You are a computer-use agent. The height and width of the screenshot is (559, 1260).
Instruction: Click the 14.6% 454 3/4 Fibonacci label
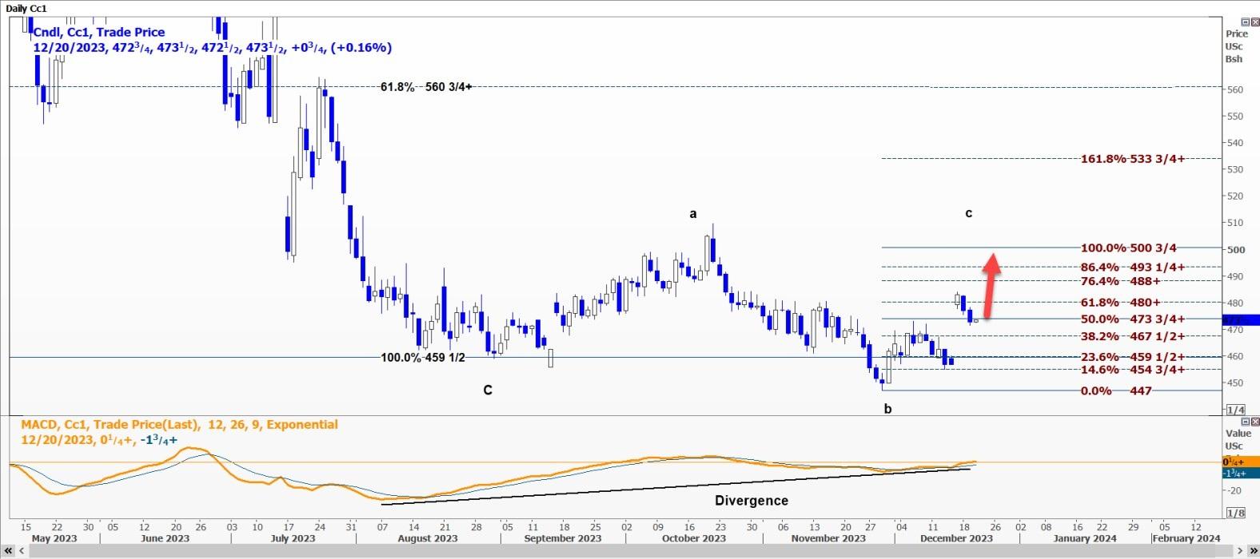(1132, 370)
